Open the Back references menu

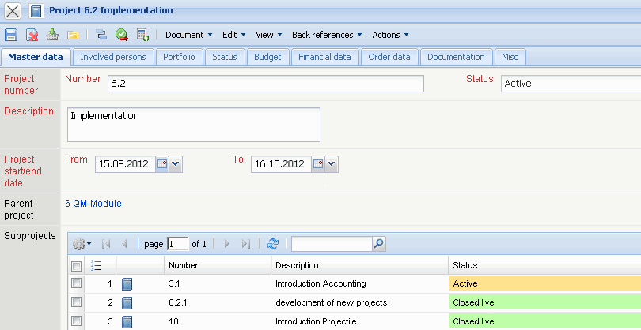coord(327,35)
